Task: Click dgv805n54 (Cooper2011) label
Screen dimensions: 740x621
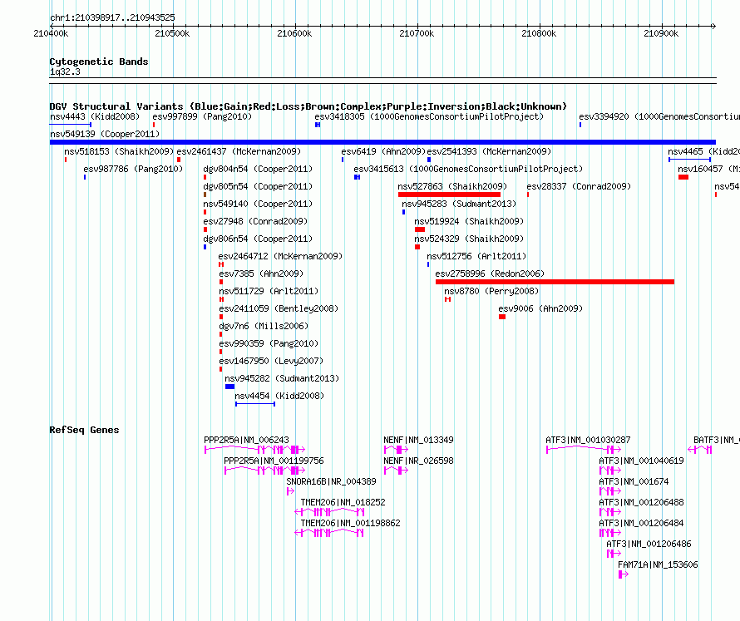Action: pos(258,186)
